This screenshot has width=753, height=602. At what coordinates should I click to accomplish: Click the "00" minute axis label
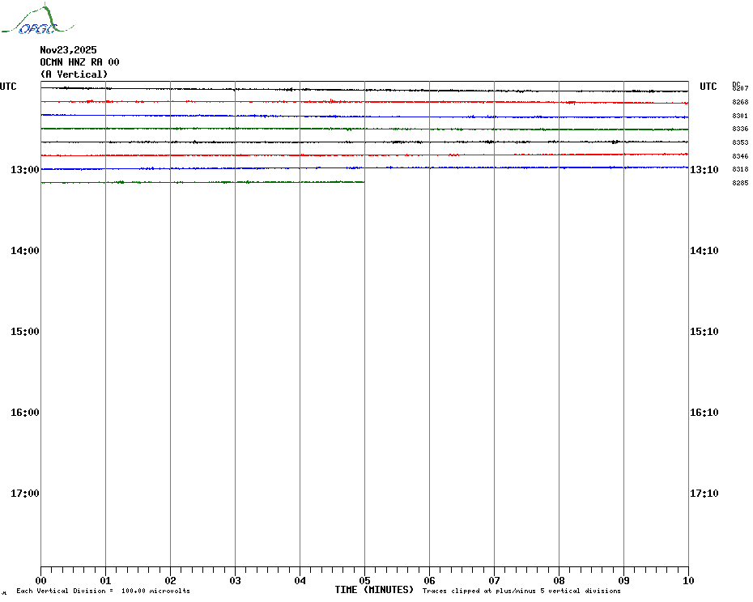click(40, 581)
